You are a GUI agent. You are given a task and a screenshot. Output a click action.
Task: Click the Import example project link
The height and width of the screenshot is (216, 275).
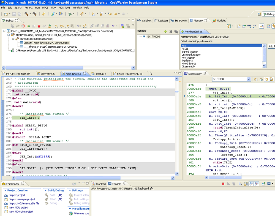(x=22, y=199)
